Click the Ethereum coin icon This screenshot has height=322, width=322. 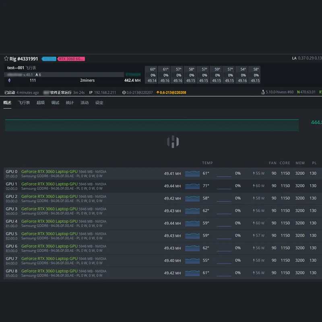click(x=9, y=80)
